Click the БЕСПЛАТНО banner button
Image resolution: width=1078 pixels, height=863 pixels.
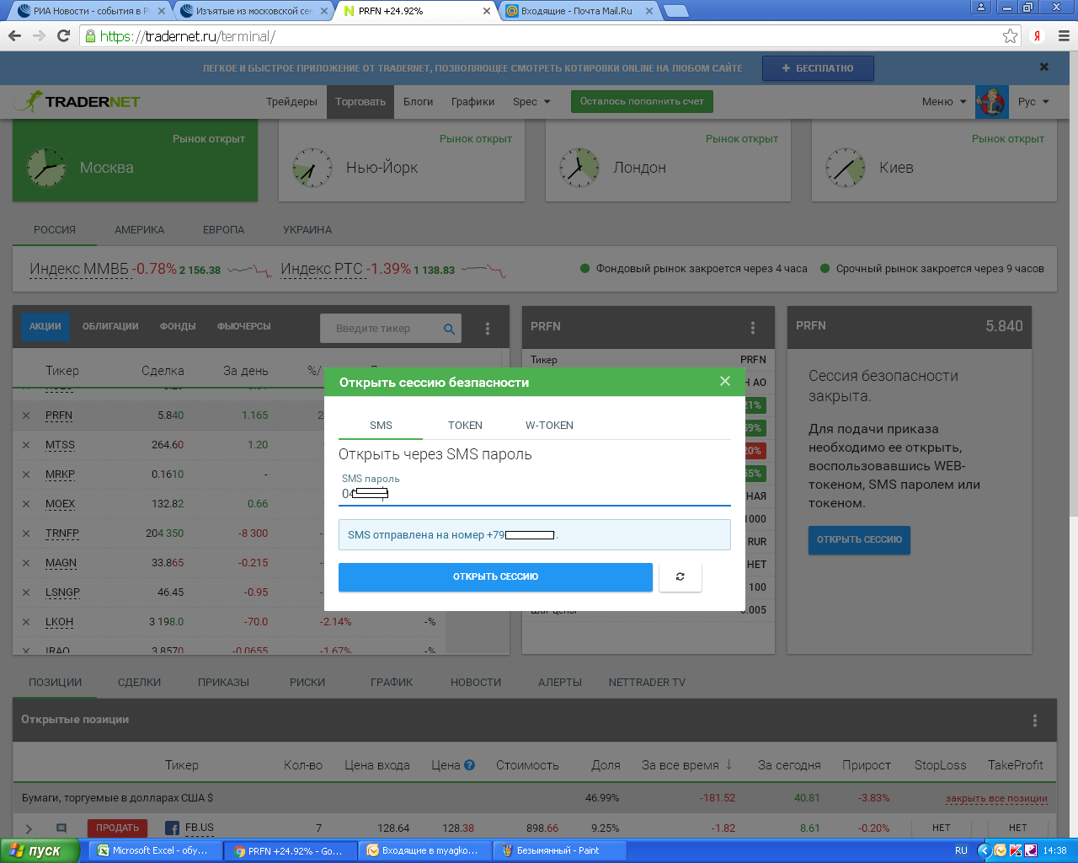pyautogui.click(x=818, y=68)
